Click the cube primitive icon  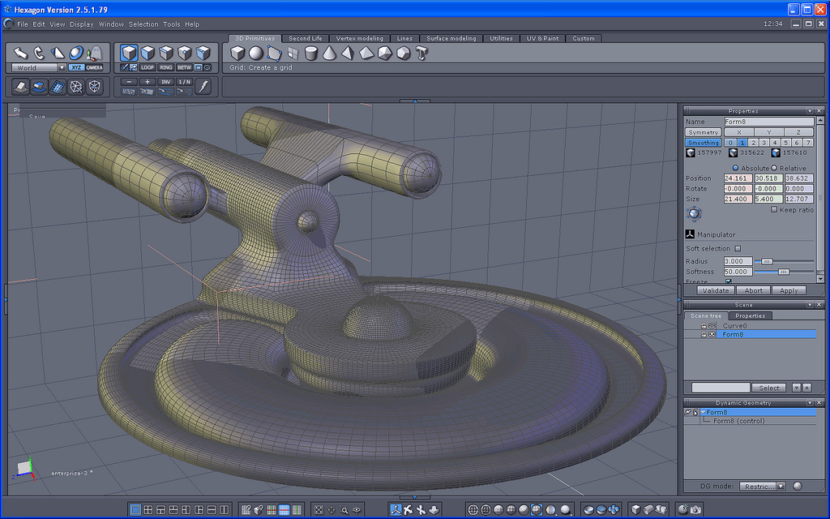point(237,53)
